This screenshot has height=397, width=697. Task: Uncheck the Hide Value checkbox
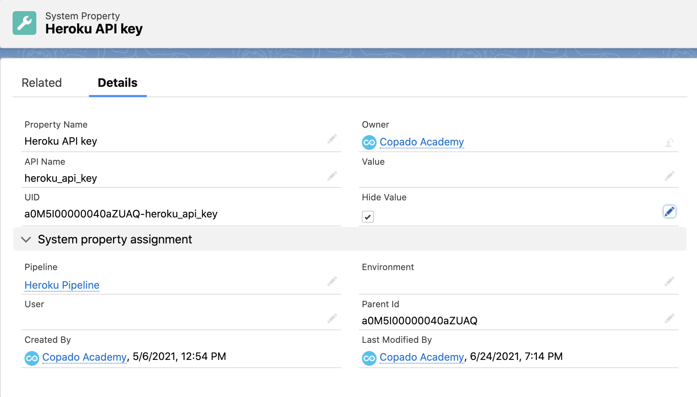point(367,216)
